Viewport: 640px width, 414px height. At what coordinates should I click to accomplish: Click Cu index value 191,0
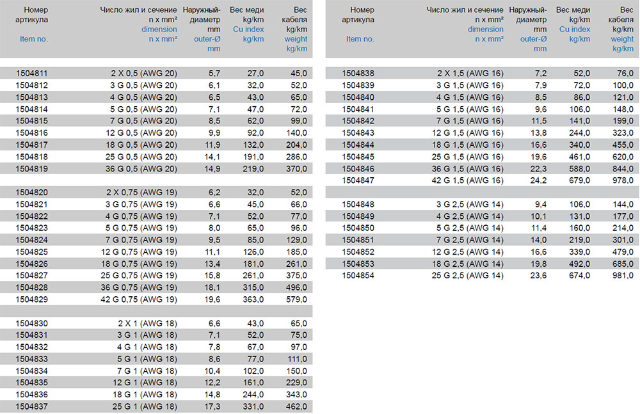tap(253, 157)
